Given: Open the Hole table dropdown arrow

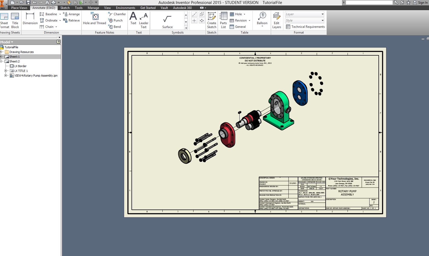Looking at the screenshot, I should pyautogui.click(x=244, y=14).
